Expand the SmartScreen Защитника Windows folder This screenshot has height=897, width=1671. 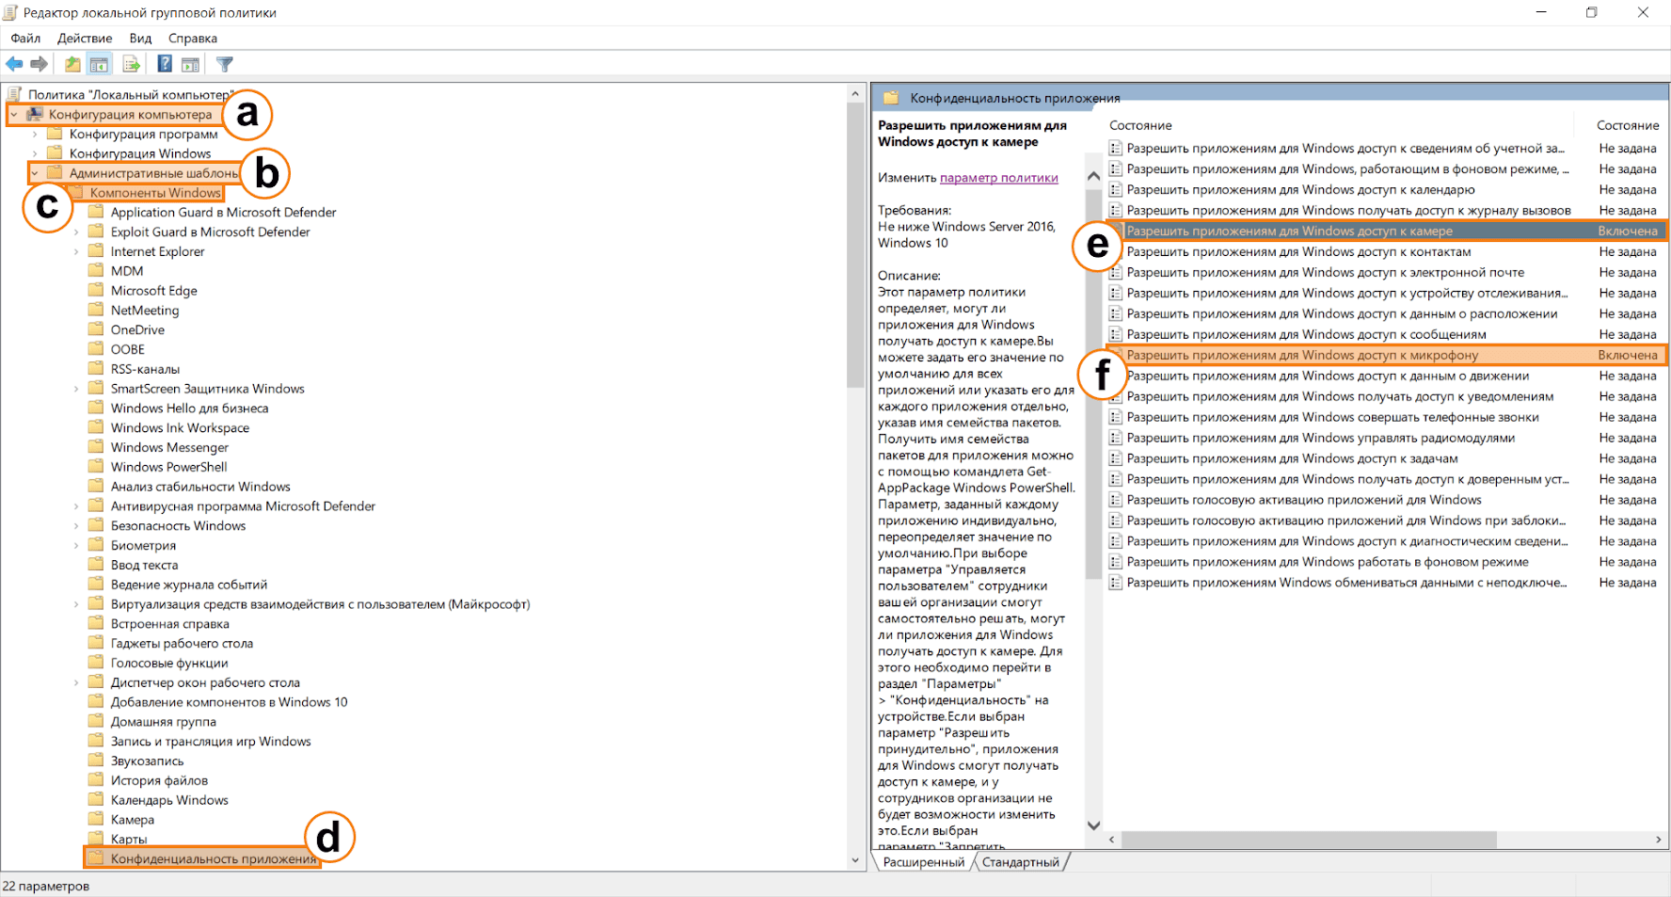pyautogui.click(x=76, y=389)
